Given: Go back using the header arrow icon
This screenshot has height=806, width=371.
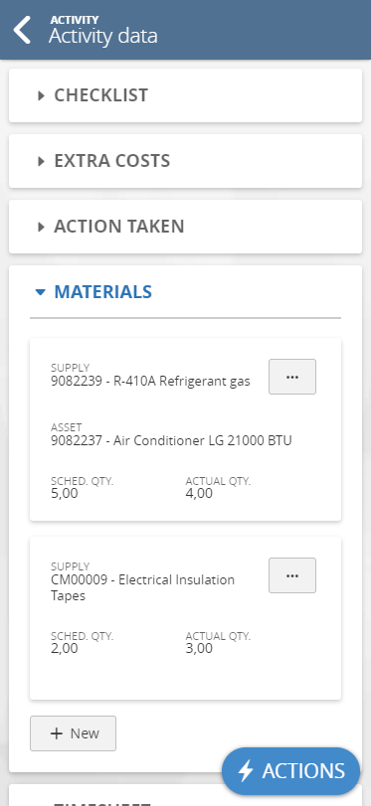Looking at the screenshot, I should (x=22, y=29).
